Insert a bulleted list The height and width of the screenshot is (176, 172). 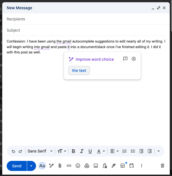pos(133,151)
